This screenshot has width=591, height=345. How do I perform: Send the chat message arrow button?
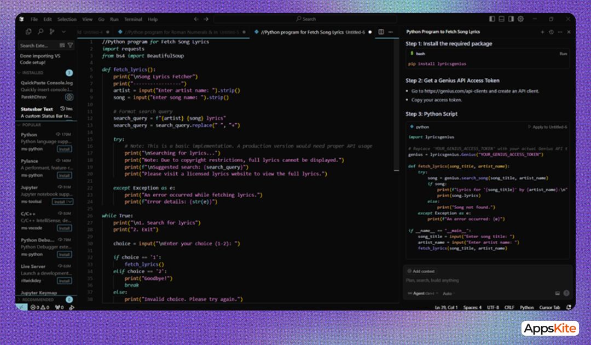[x=566, y=293]
